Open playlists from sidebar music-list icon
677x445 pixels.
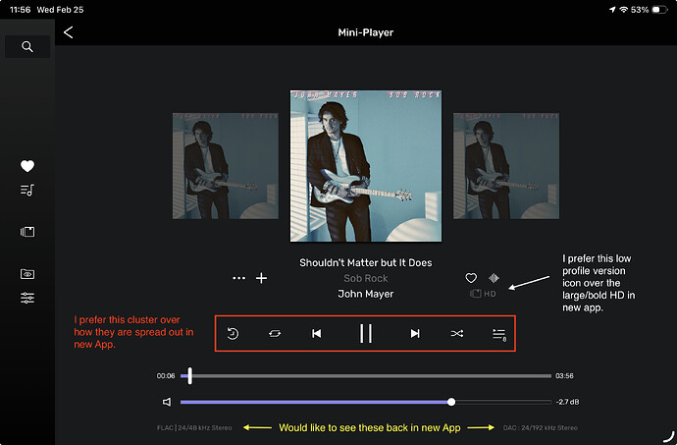click(27, 190)
